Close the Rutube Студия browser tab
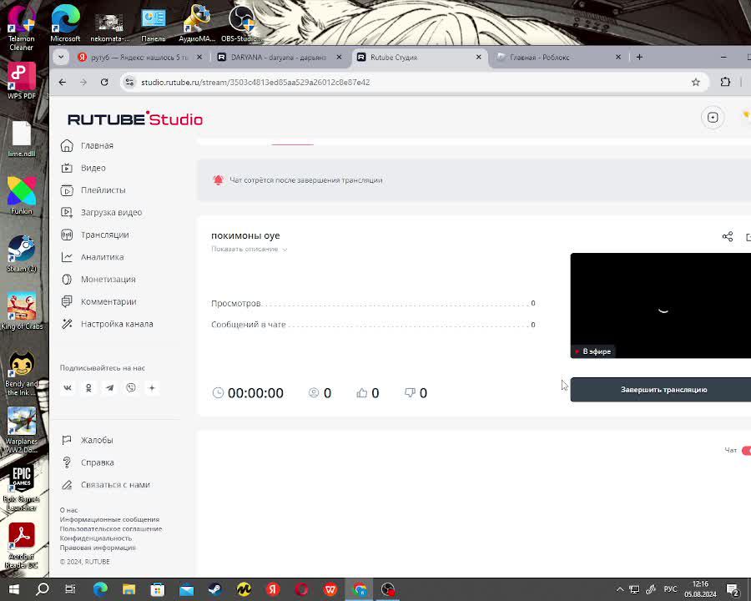Screen dimensions: 751x601 478,57
